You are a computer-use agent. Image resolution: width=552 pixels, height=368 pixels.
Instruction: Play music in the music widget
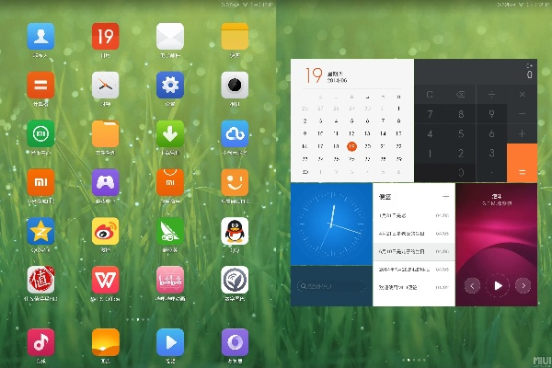(x=498, y=285)
